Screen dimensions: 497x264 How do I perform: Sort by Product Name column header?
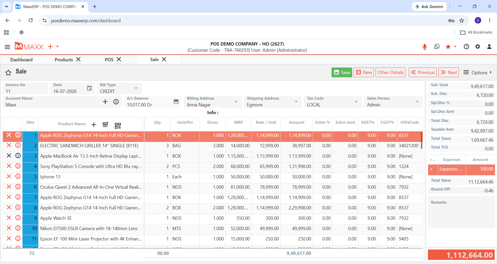(x=72, y=124)
